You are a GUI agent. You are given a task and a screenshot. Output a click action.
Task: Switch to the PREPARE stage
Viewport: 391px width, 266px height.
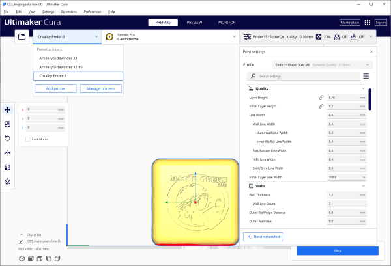[x=163, y=22]
